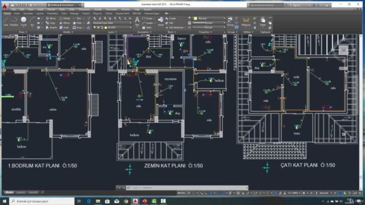Select the Line tool

[6, 22]
